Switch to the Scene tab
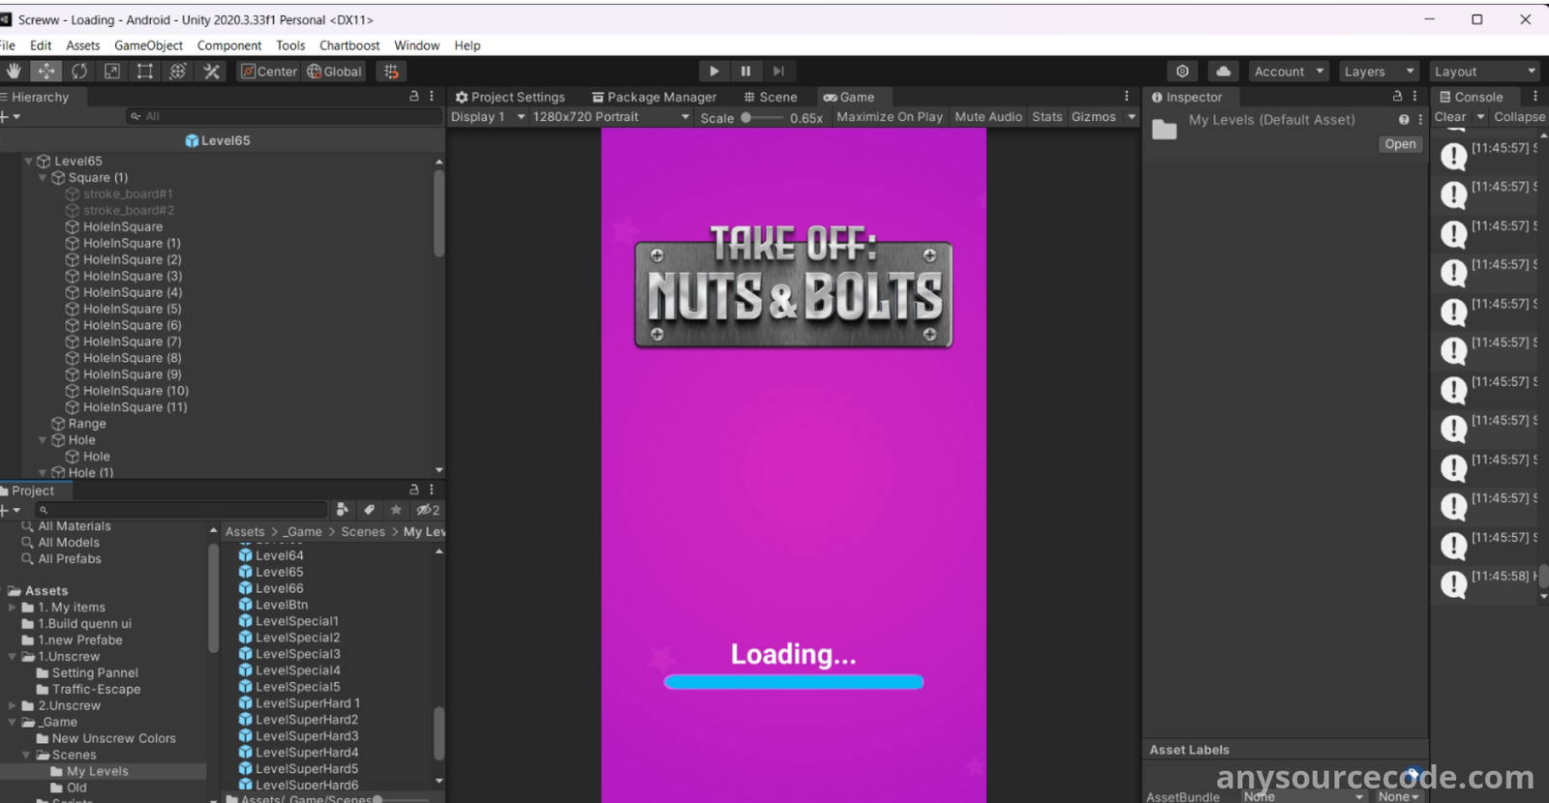 pyautogui.click(x=771, y=97)
